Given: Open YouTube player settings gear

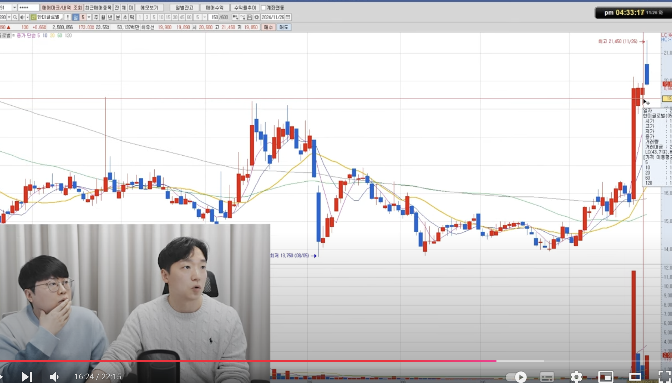Looking at the screenshot, I should pyautogui.click(x=576, y=376).
